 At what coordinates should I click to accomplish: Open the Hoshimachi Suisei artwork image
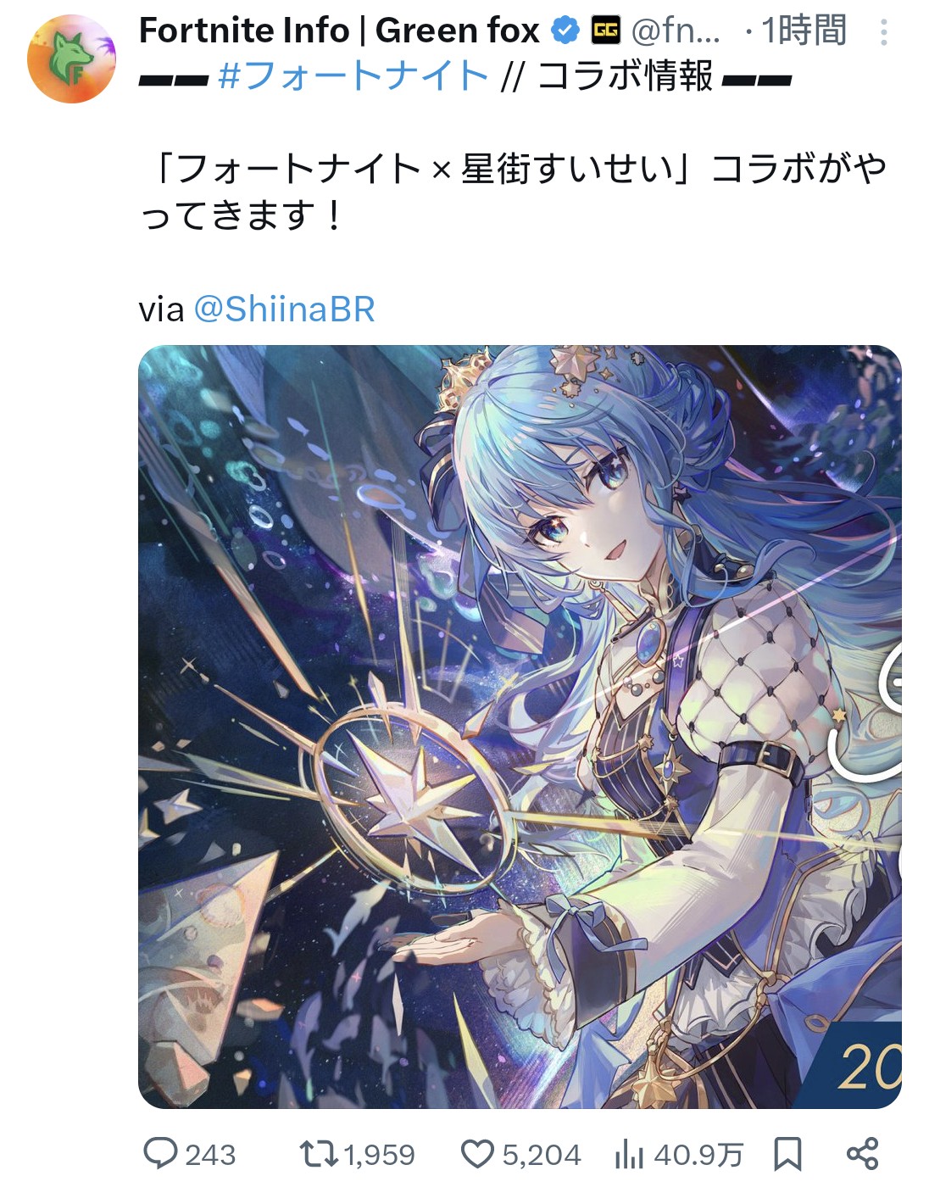[x=520, y=727]
